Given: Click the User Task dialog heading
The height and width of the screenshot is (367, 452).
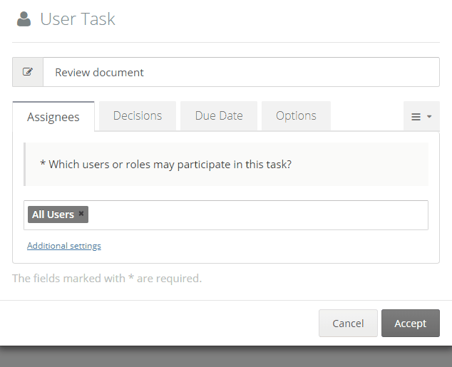Looking at the screenshot, I should 78,20.
